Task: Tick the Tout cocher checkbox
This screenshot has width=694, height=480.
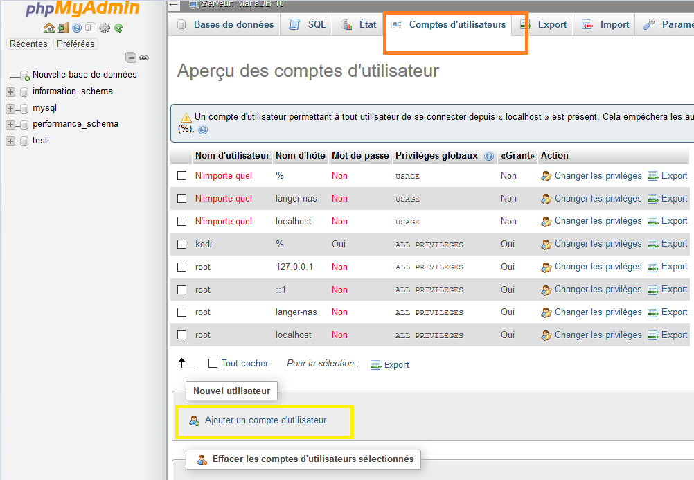Action: tap(213, 363)
